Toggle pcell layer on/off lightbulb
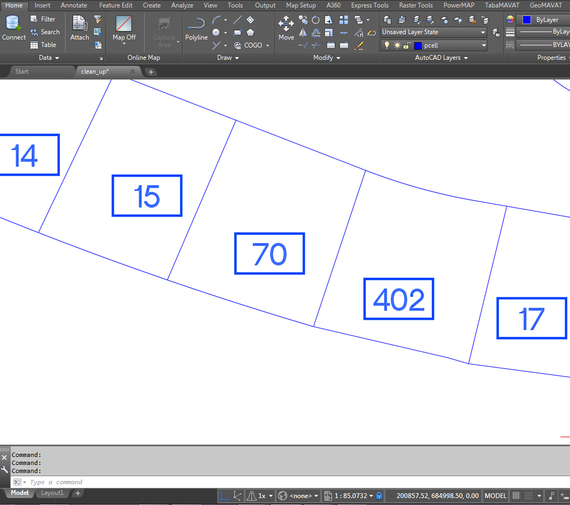The width and height of the screenshot is (570, 505). tap(387, 45)
